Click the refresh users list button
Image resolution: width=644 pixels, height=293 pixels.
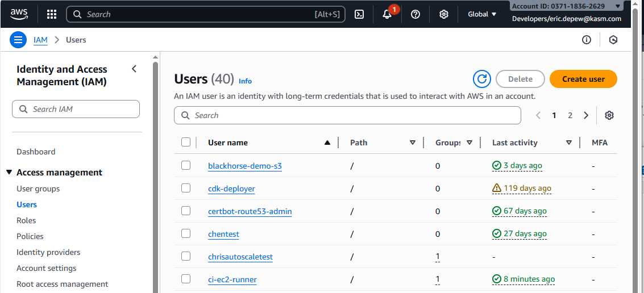481,79
